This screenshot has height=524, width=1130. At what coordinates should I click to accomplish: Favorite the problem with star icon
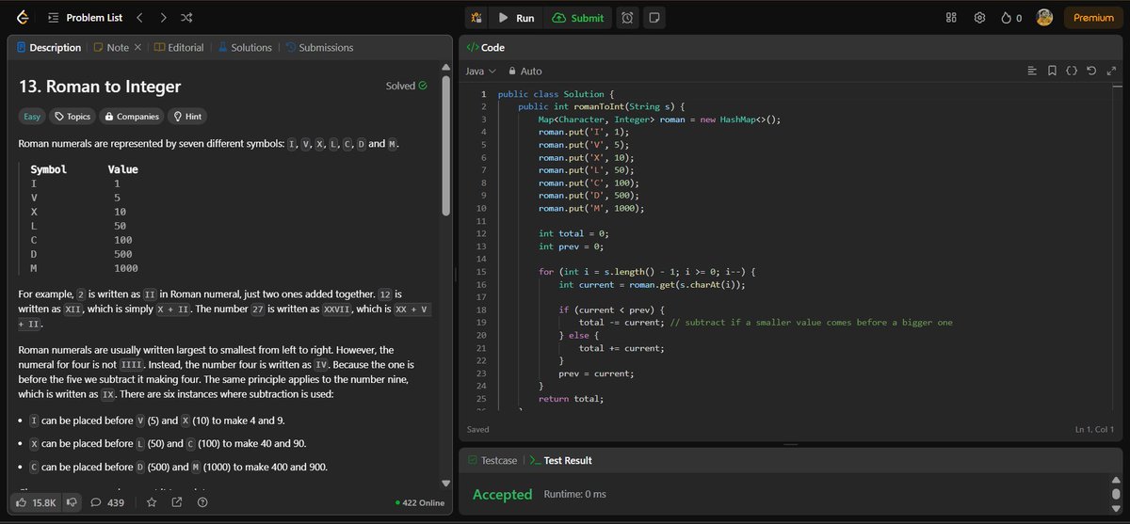151,502
